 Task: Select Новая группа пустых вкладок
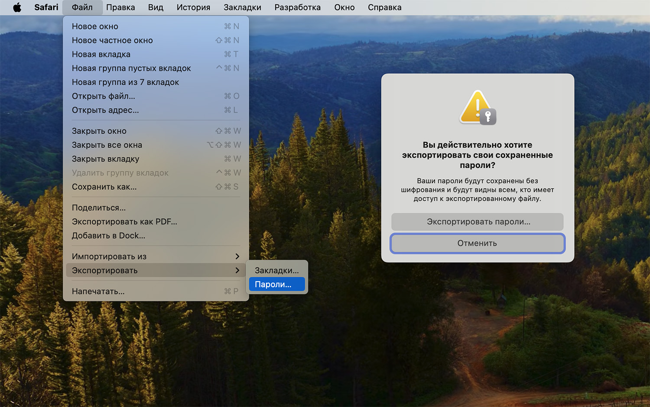pos(156,68)
